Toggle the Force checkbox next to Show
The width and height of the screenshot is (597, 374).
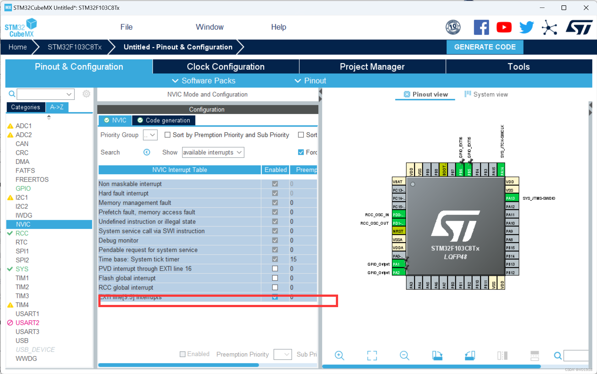[301, 152]
